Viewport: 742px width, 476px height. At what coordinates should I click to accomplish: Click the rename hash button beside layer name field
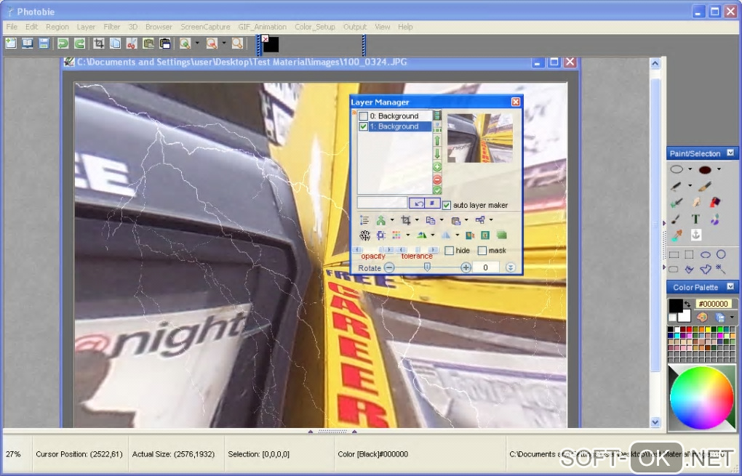point(433,203)
